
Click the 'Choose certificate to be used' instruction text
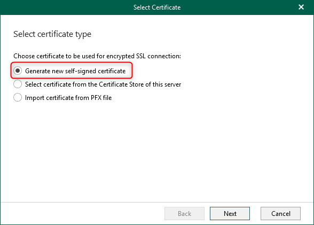(x=97, y=56)
